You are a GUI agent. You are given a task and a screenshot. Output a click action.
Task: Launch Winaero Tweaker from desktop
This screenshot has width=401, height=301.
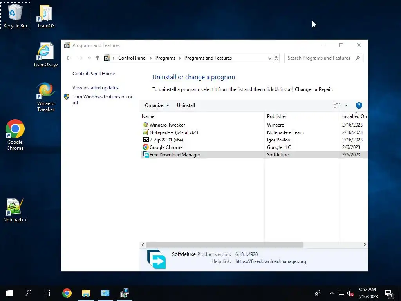click(x=45, y=97)
